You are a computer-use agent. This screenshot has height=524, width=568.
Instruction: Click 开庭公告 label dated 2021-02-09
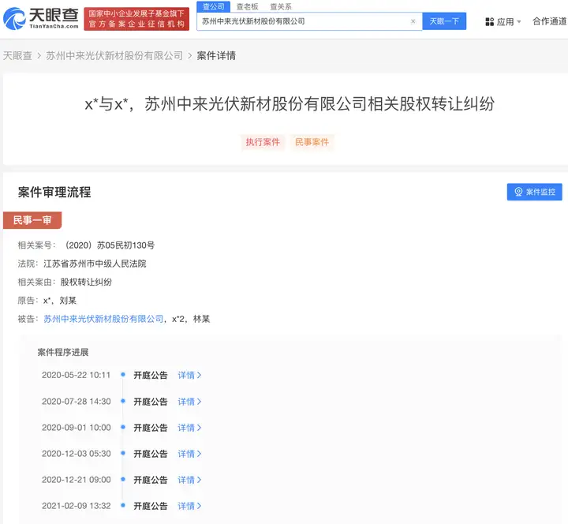(x=151, y=506)
